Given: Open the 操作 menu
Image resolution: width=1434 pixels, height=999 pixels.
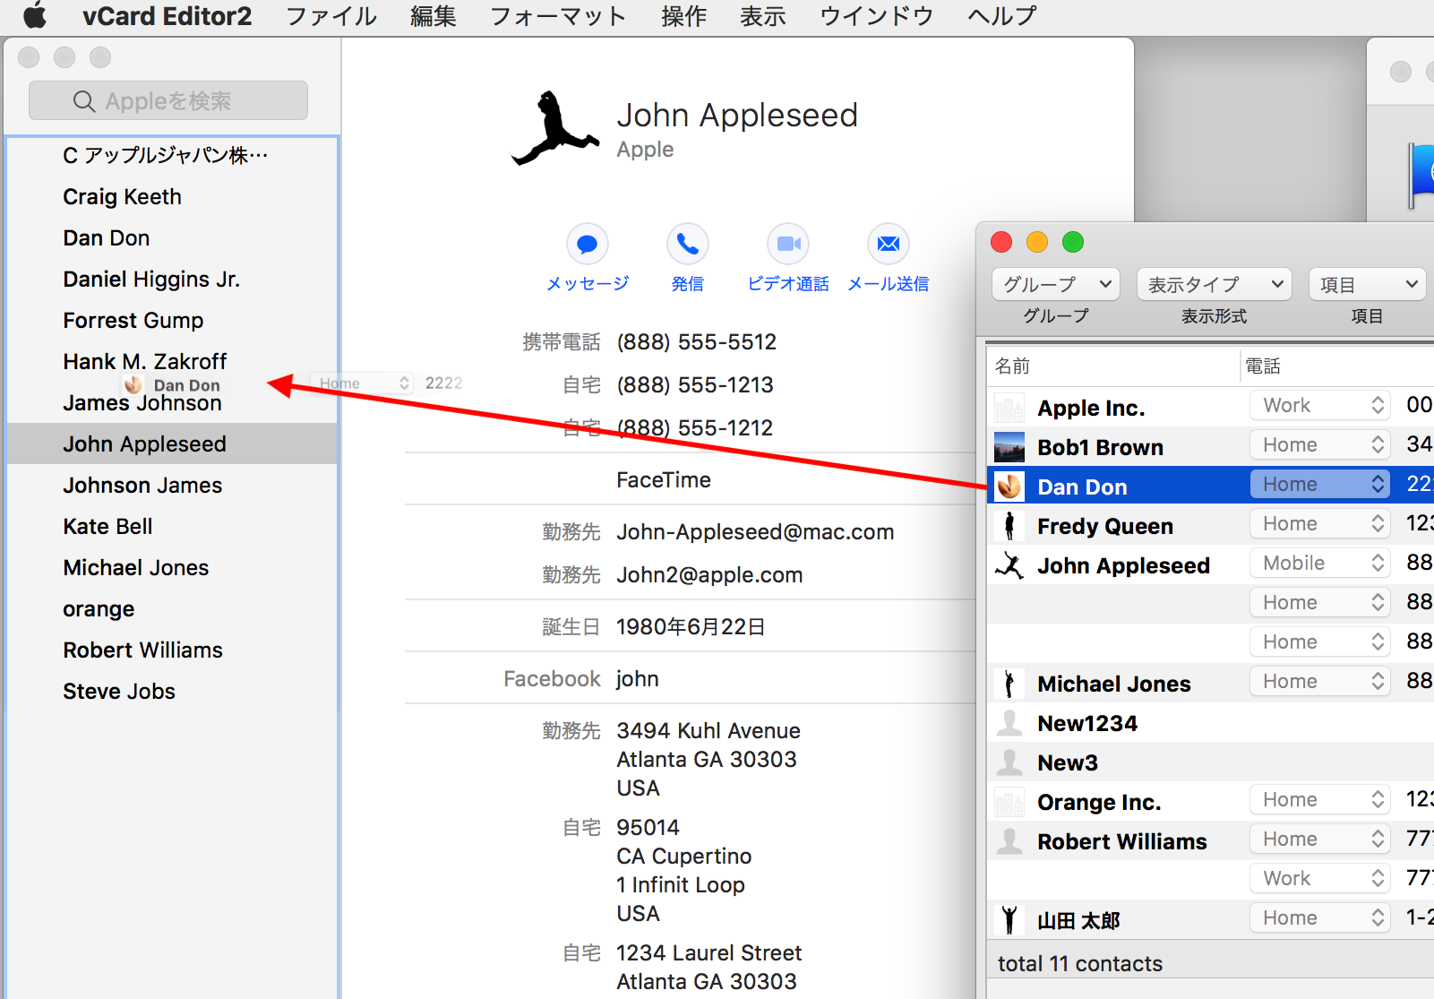Looking at the screenshot, I should click(683, 16).
